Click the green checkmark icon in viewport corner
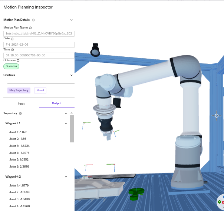Viewport: 224px width, 211px height. 220,202
